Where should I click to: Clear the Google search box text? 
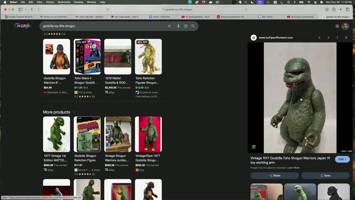[x=169, y=26]
